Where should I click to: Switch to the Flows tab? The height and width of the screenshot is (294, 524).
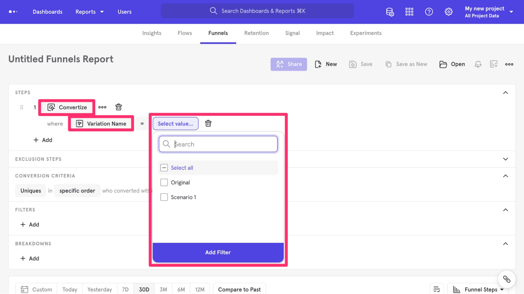(185, 33)
